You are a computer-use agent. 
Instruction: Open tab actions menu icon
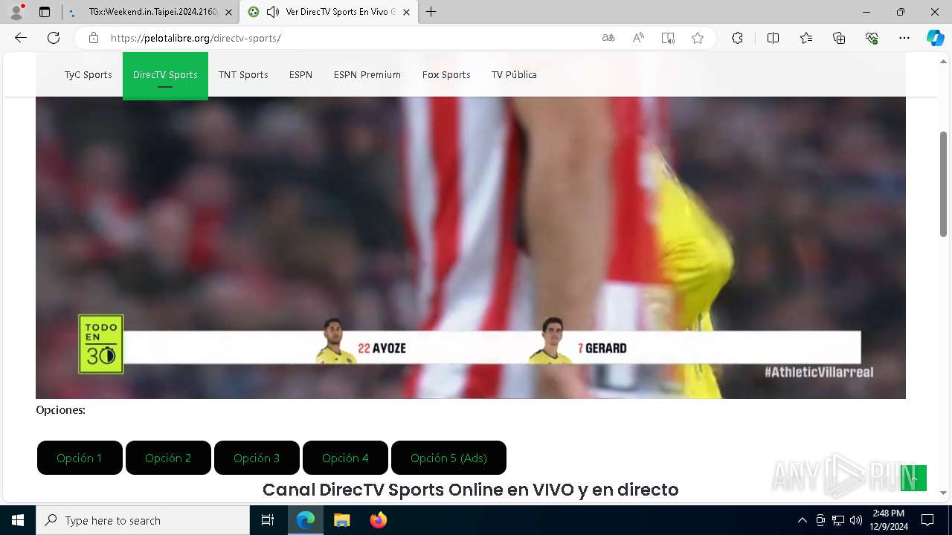(45, 12)
